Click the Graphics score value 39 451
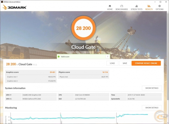 (x=53, y=72)
